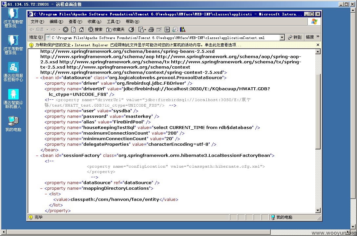The height and width of the screenshot is (236, 357).
Task: Click the vertical scrollbar thumb in IE
Action: point(318,111)
